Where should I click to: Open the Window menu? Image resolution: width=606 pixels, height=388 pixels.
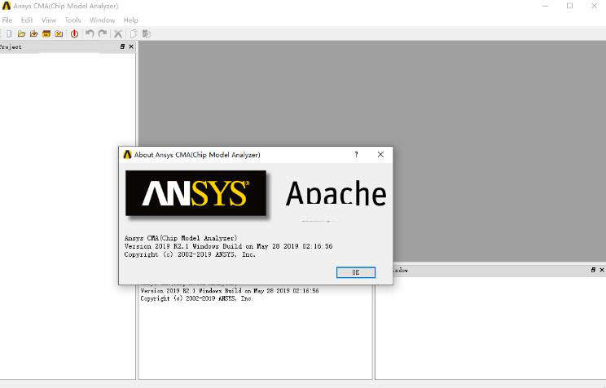coord(102,20)
